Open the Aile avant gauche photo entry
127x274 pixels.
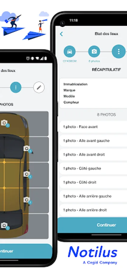[x=93, y=141]
